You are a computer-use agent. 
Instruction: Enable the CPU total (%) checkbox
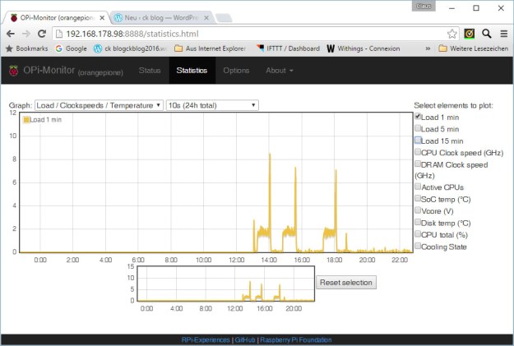[x=418, y=233]
